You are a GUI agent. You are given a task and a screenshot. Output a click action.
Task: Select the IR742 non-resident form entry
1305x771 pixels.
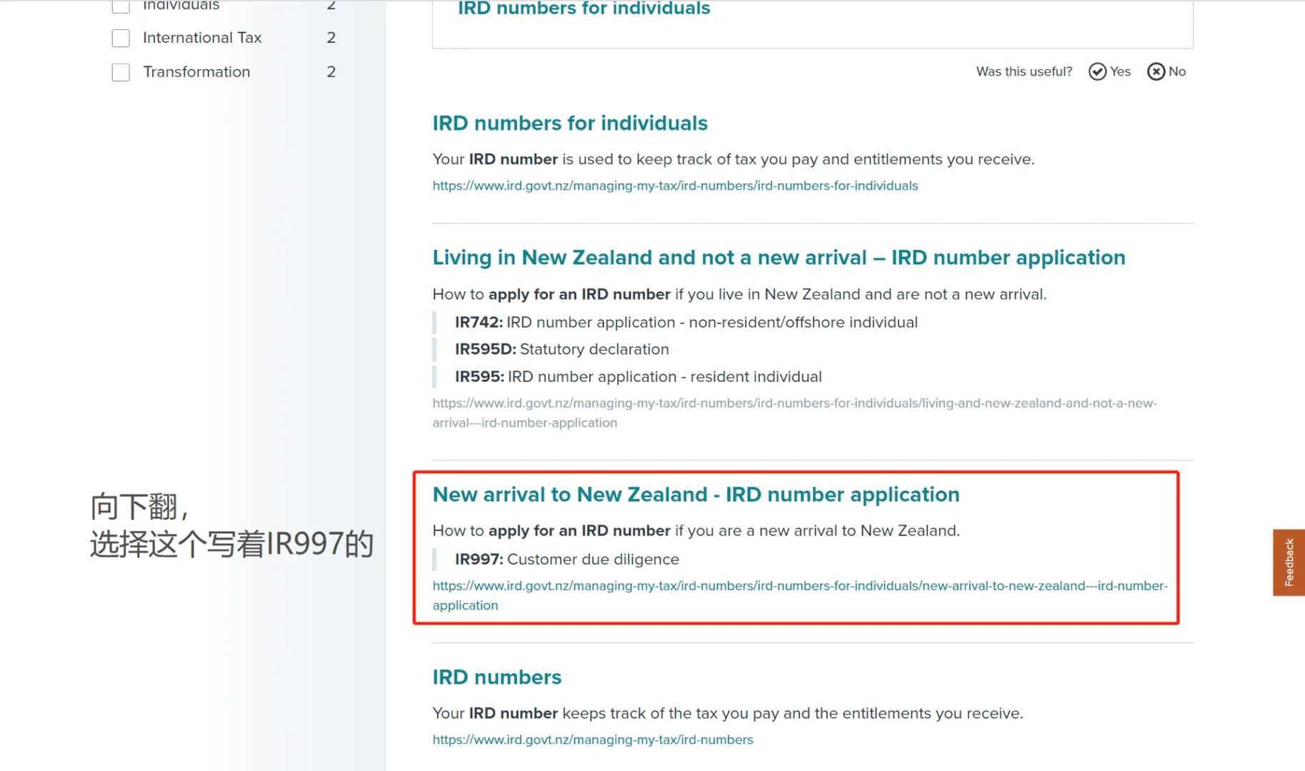(x=686, y=322)
